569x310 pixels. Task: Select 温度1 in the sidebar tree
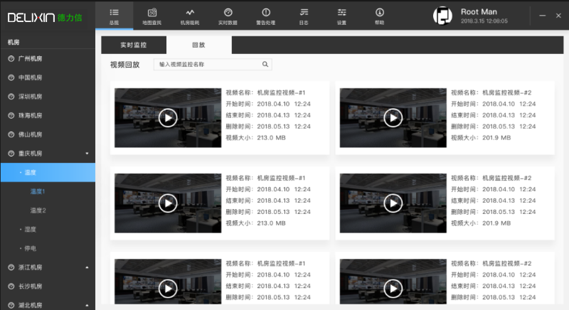pyautogui.click(x=38, y=191)
